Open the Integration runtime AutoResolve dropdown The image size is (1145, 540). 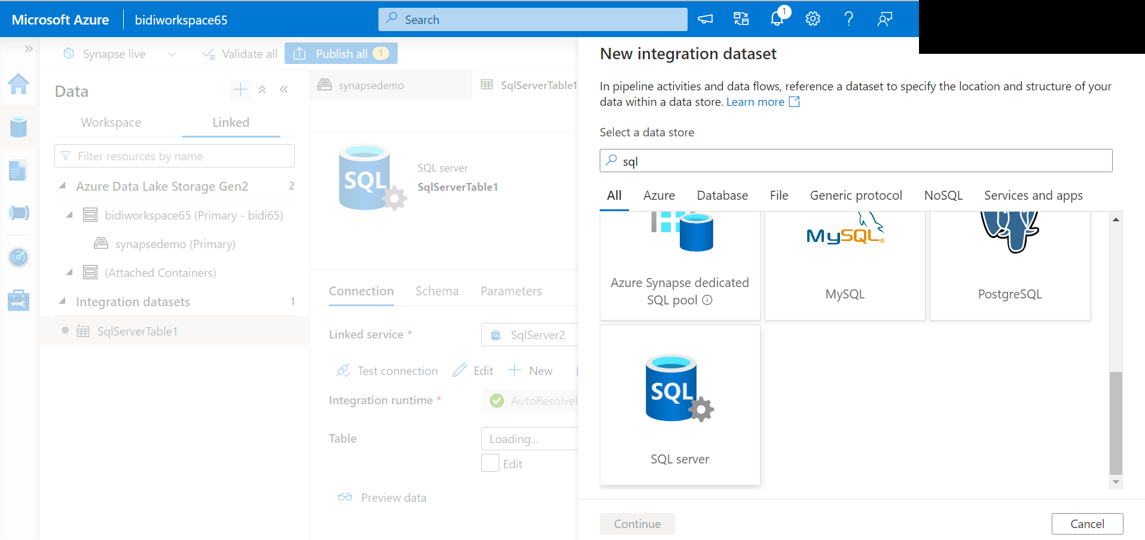point(530,401)
